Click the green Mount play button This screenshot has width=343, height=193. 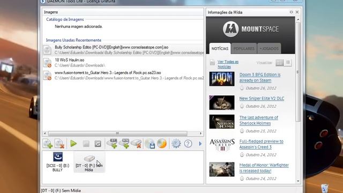pos(73,144)
